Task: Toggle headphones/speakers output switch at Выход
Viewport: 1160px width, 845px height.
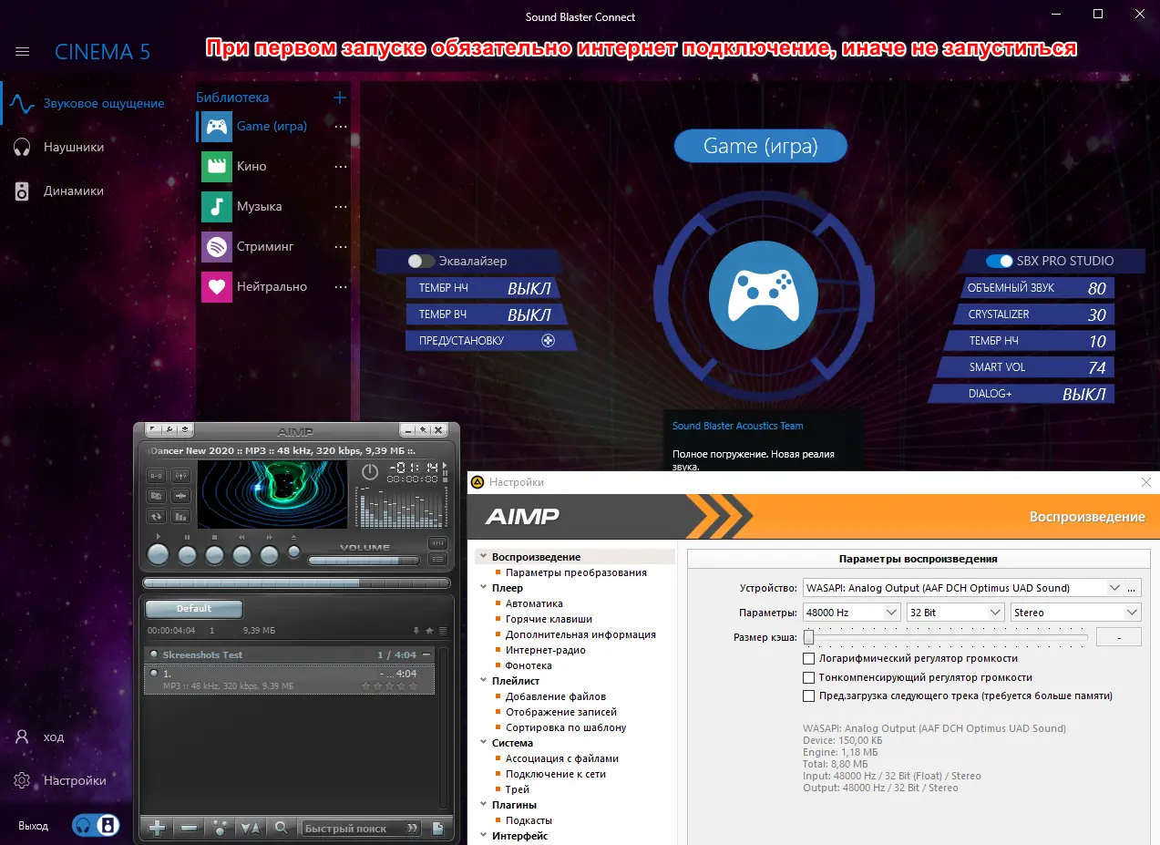Action: 97,825
